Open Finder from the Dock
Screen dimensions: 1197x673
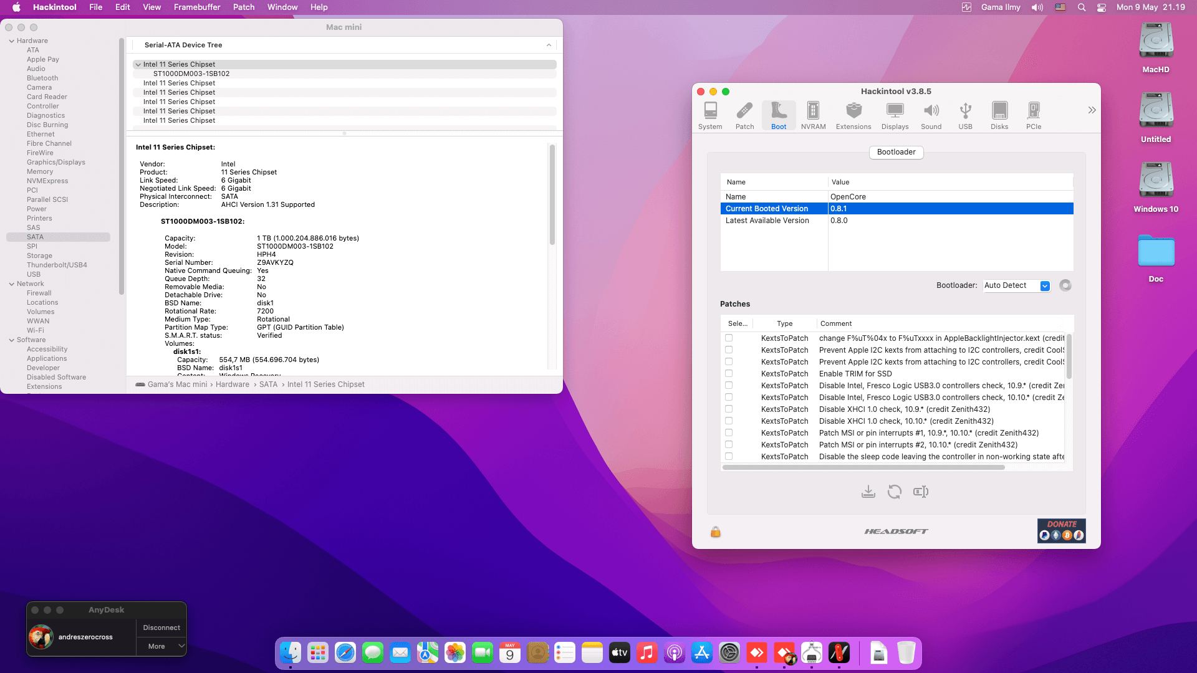pyautogui.click(x=291, y=652)
